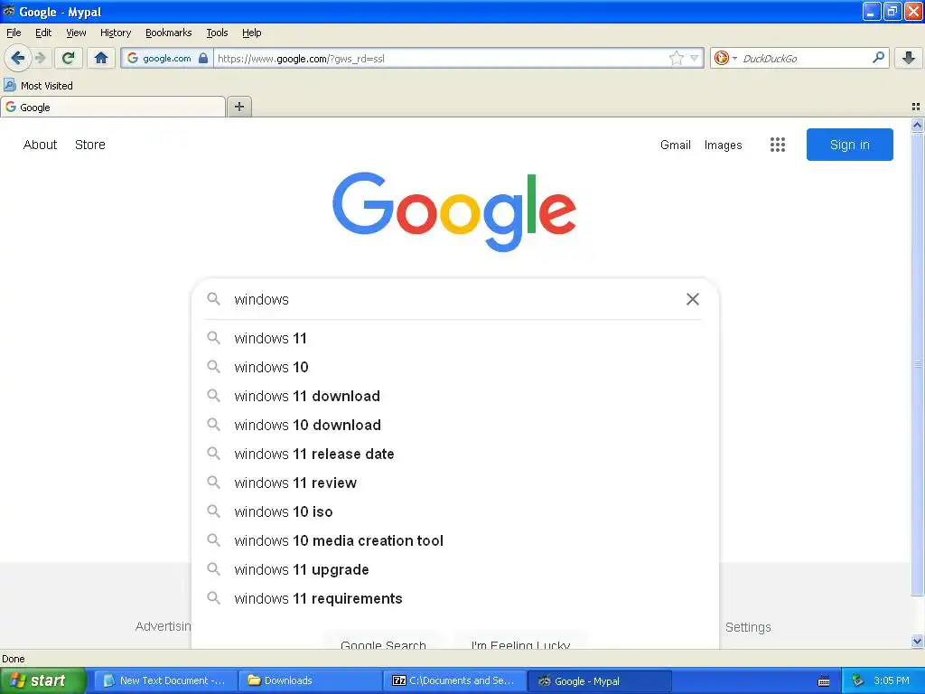Screen dimensions: 925x694
Task: Choose windows 11 download suggestion
Action: click(x=455, y=396)
